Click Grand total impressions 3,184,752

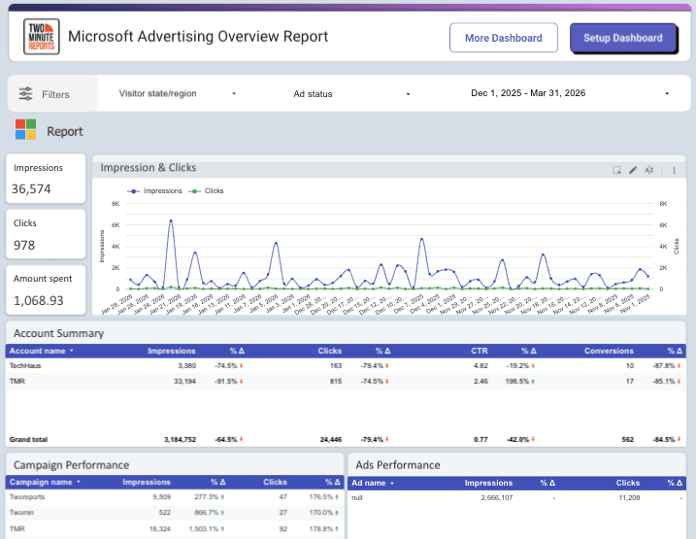click(180, 440)
